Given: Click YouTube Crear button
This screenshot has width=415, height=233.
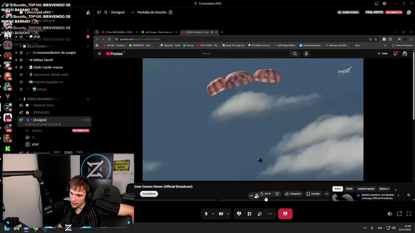Looking at the screenshot, I should click(x=383, y=53).
